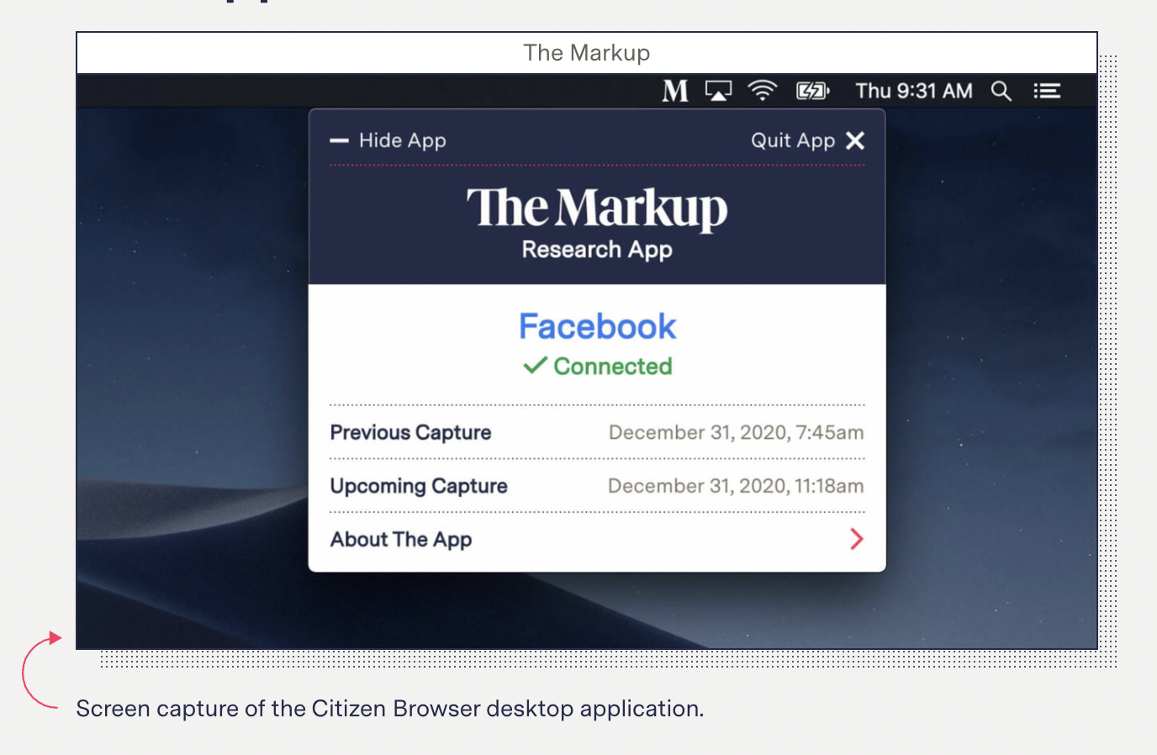The width and height of the screenshot is (1157, 755).
Task: Show the Thu 9:31 AM clock menu
Action: coord(914,91)
